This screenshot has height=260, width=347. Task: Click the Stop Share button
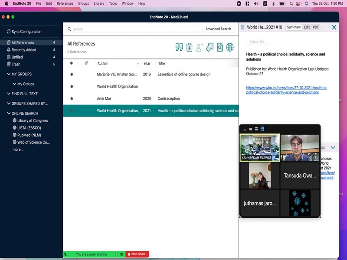pyautogui.click(x=137, y=254)
